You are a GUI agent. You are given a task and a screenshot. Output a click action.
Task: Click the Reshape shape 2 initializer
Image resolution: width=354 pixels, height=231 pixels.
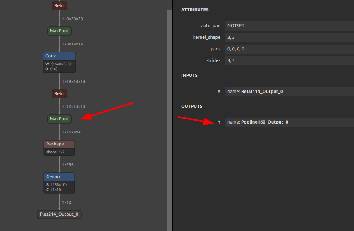click(x=55, y=152)
